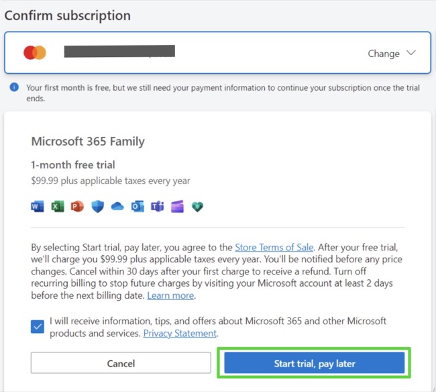This screenshot has width=436, height=392.
Task: Click the Microsoft 365 Family heading
Action: (x=88, y=142)
